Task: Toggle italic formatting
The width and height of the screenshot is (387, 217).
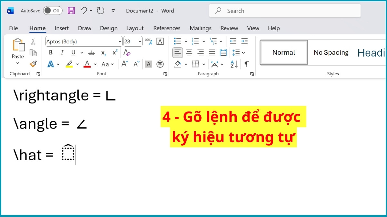Action: click(62, 52)
